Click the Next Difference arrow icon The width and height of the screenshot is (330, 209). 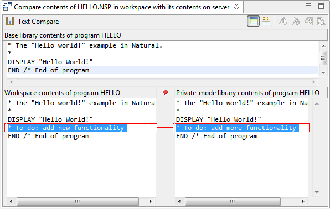click(283, 21)
